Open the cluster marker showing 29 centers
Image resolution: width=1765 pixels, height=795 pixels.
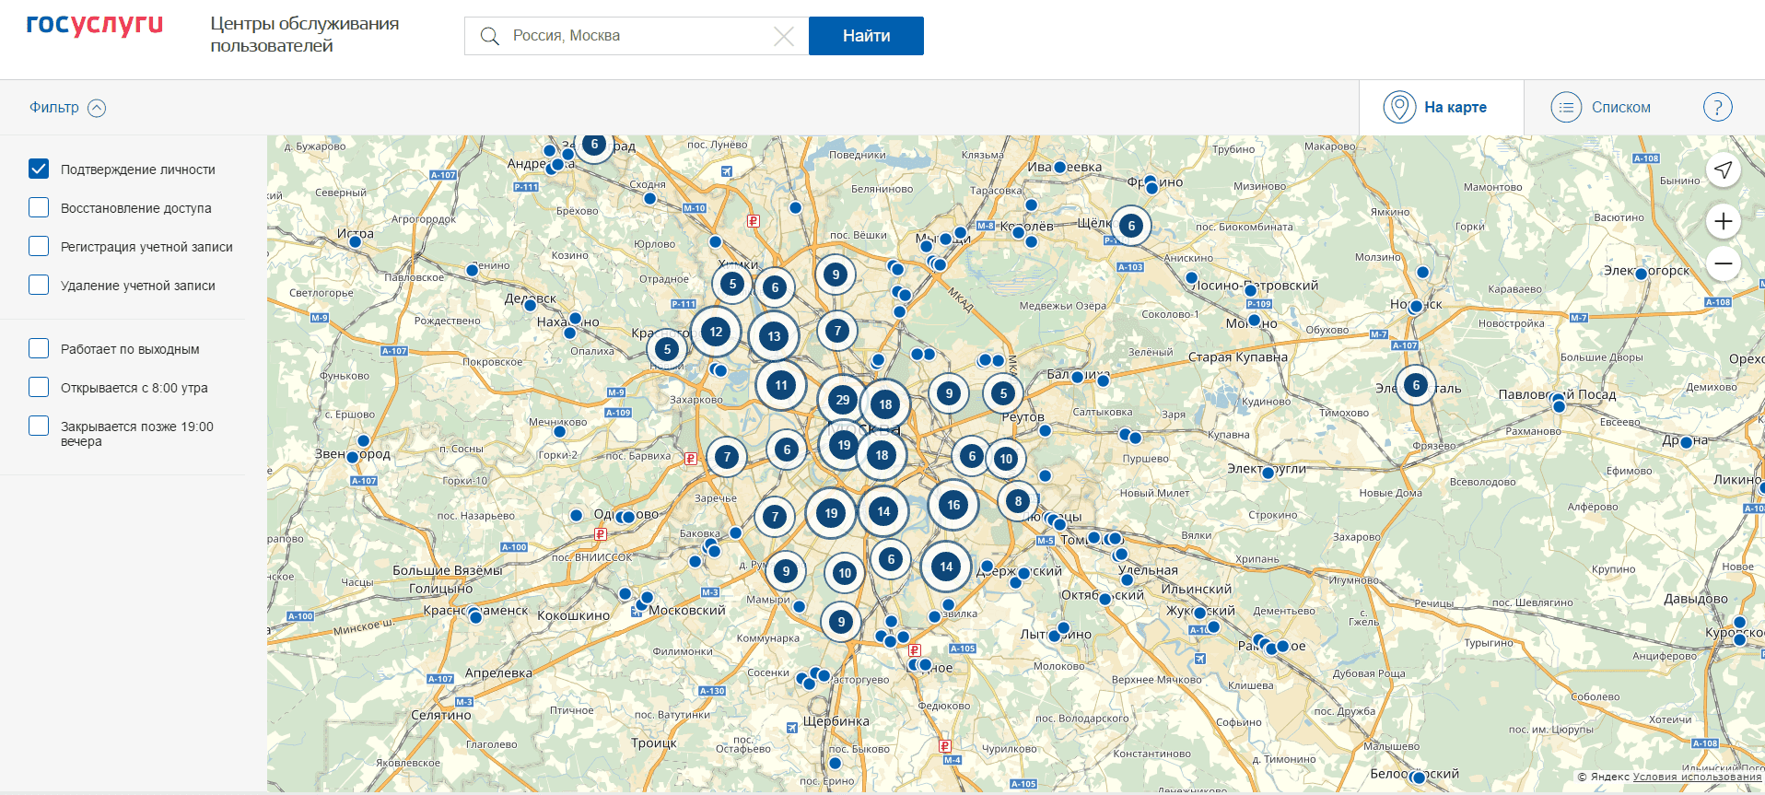click(x=842, y=400)
